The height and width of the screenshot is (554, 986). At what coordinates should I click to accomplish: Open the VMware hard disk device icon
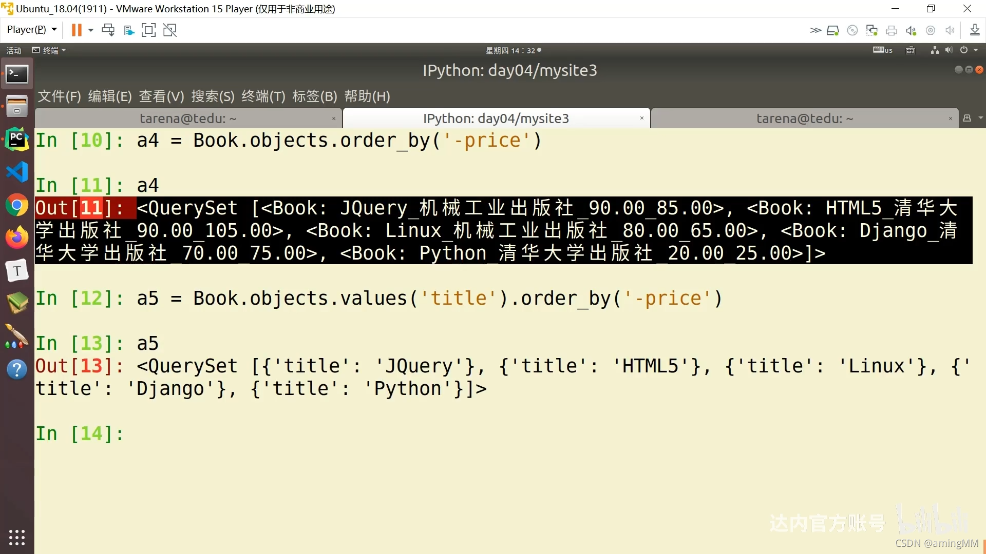pos(832,31)
